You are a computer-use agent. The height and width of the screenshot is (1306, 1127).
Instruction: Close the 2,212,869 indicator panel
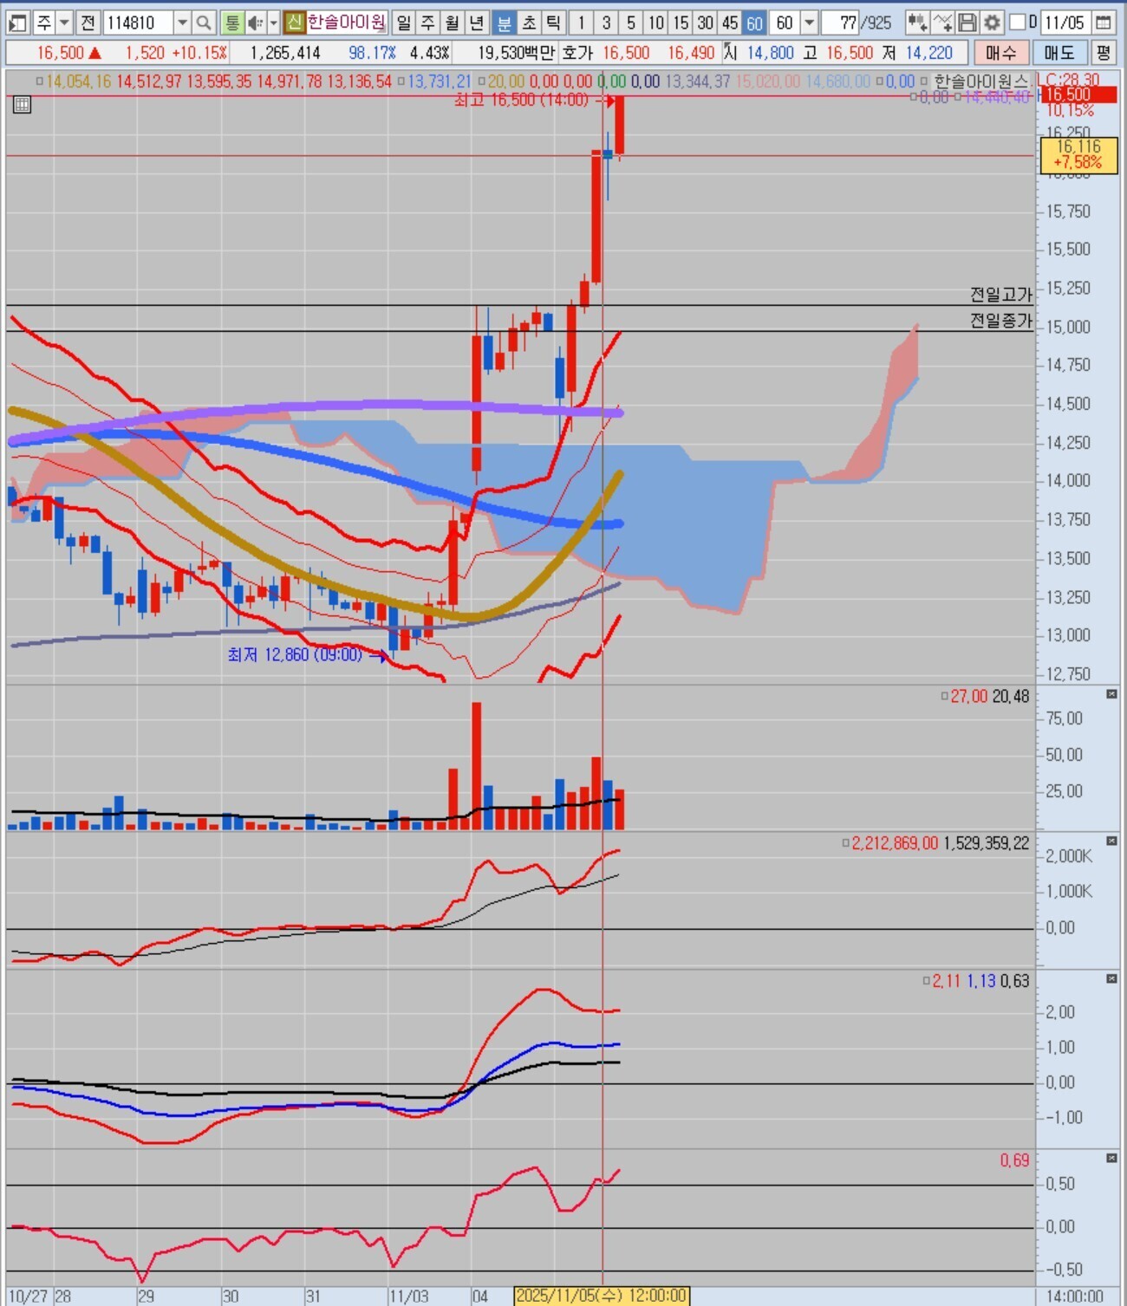1111,841
